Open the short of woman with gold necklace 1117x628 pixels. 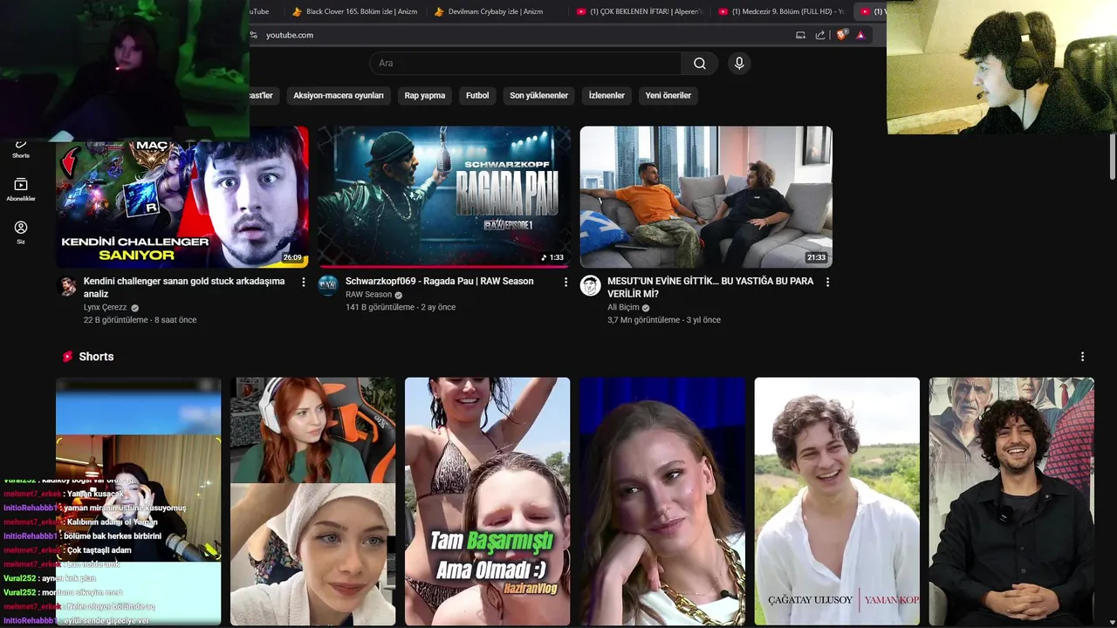click(662, 502)
